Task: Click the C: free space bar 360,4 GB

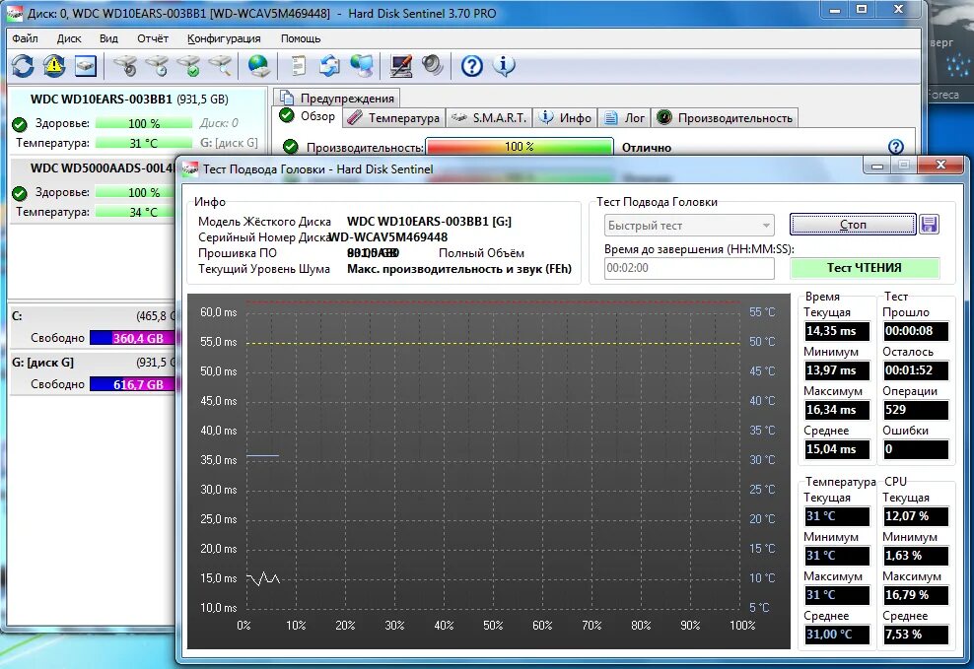Action: pyautogui.click(x=133, y=338)
